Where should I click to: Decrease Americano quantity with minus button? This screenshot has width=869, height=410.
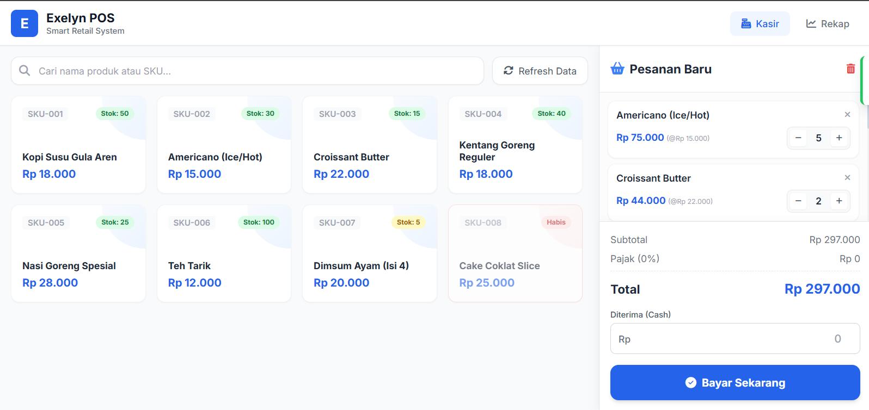point(798,138)
